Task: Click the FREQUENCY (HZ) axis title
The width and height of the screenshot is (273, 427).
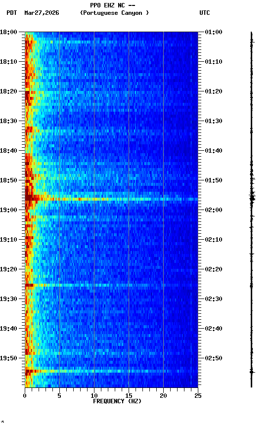Action: (x=117, y=401)
